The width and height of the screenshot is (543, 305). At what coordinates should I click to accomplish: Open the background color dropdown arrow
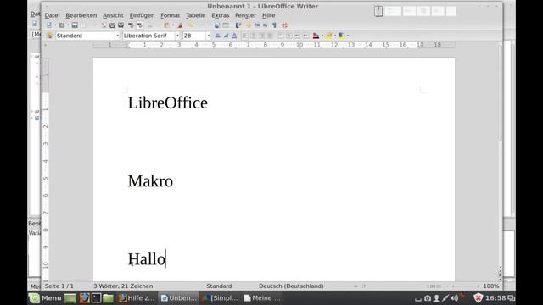348,36
